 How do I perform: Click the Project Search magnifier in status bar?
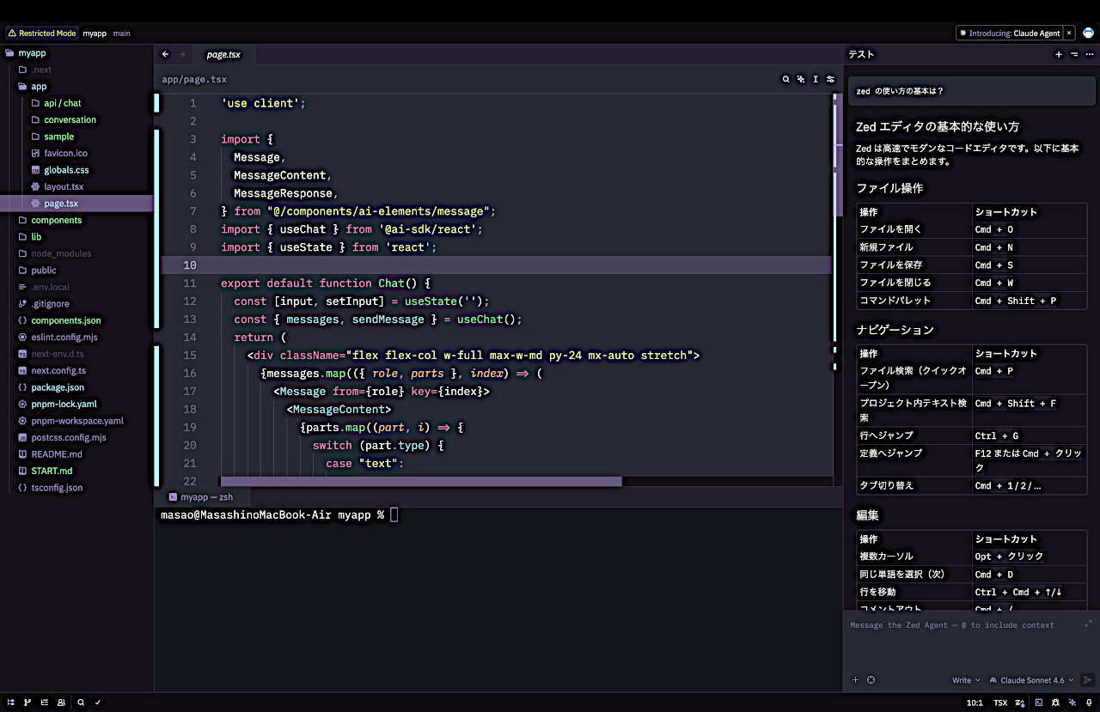(81, 703)
